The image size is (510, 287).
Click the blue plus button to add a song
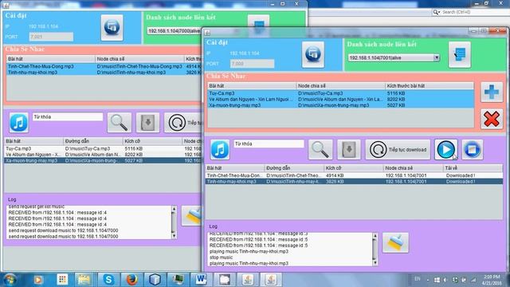492,92
